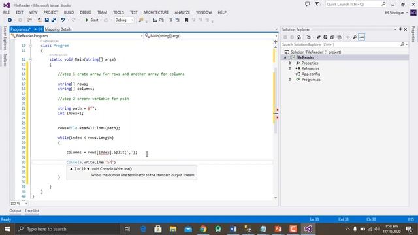Viewport: 418px width, 235px height.
Task: Click the View Code icon in Solution Explorer
Action: click(348, 37)
